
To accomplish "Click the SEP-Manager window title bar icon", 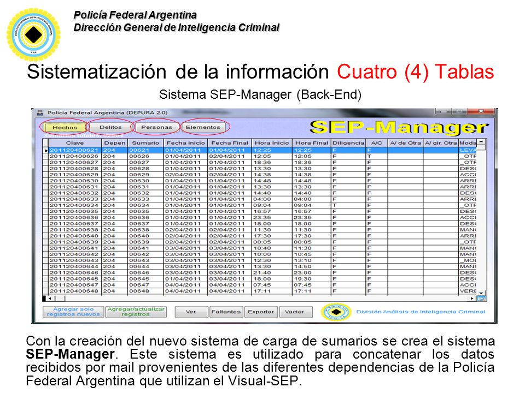I will (x=40, y=112).
